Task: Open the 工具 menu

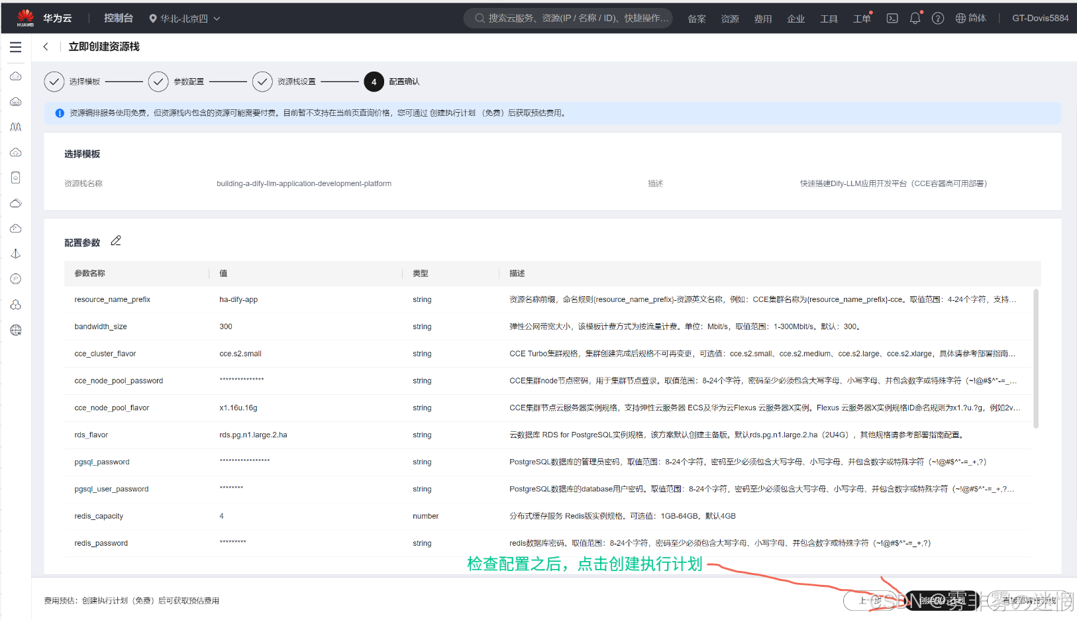Action: pos(829,19)
